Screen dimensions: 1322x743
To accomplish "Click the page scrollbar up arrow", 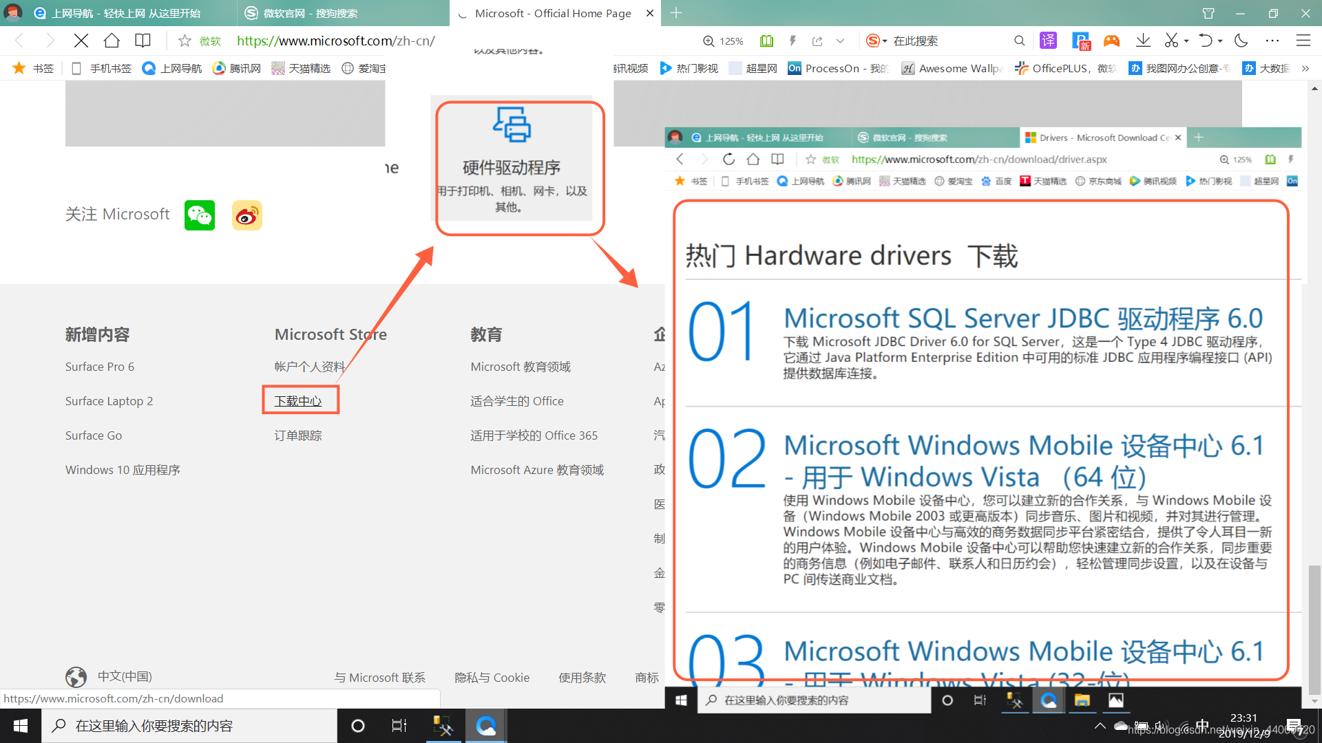I will [1314, 89].
